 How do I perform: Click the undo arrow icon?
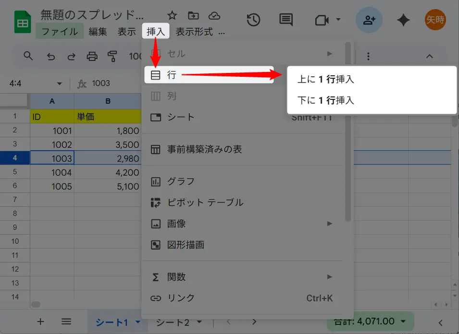[x=51, y=57]
